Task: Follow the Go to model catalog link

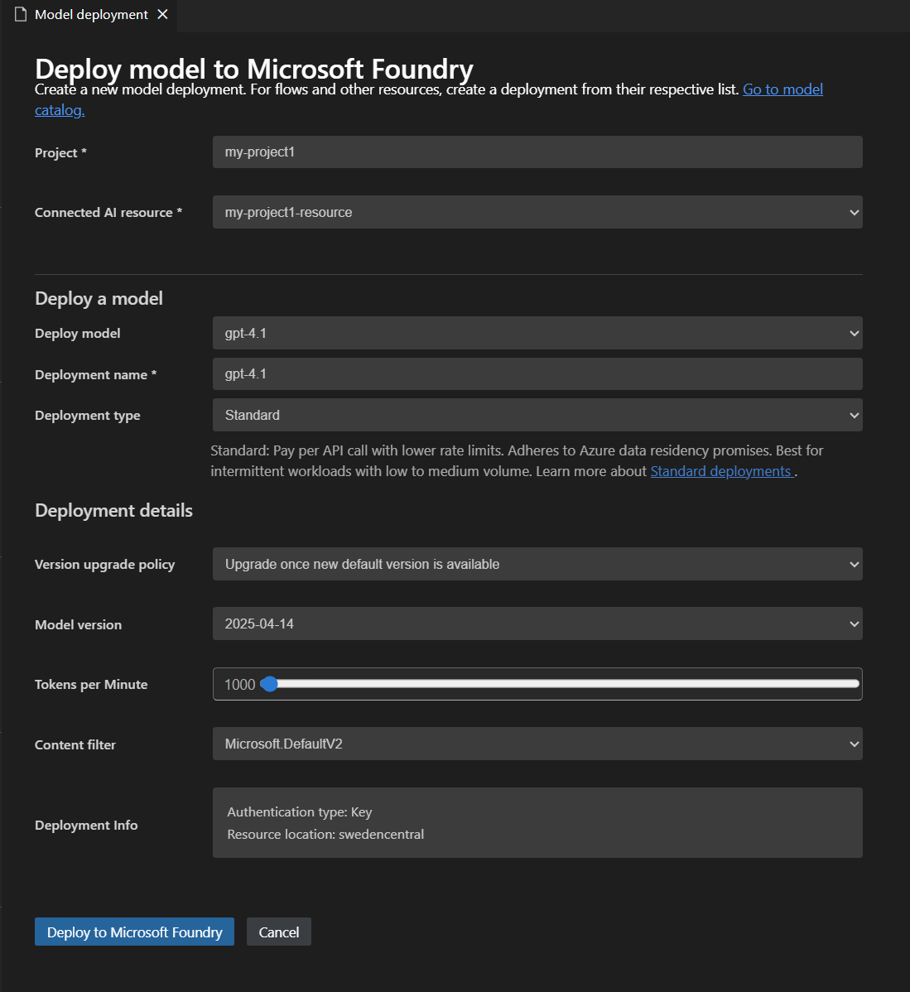Action: point(782,89)
